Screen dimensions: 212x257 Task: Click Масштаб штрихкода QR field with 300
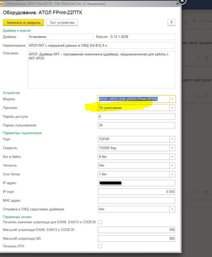coord(136,238)
